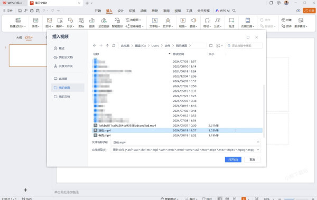This screenshot has height=200, width=317.
Task: Select the mp4 file dated 2024/08/19 15:02
Action: (x=177, y=135)
